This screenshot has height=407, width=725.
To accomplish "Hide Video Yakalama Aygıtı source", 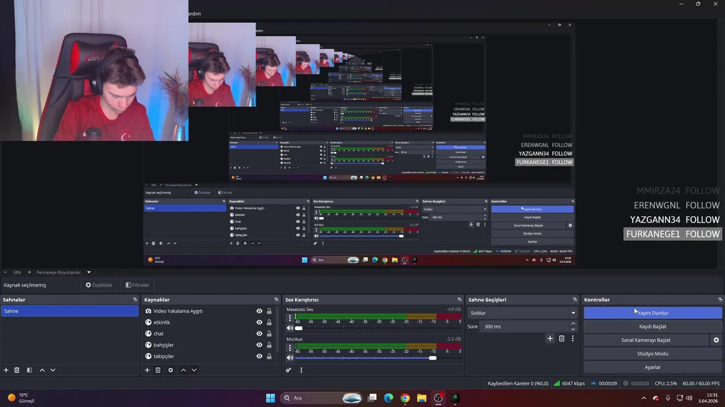I will [259, 311].
